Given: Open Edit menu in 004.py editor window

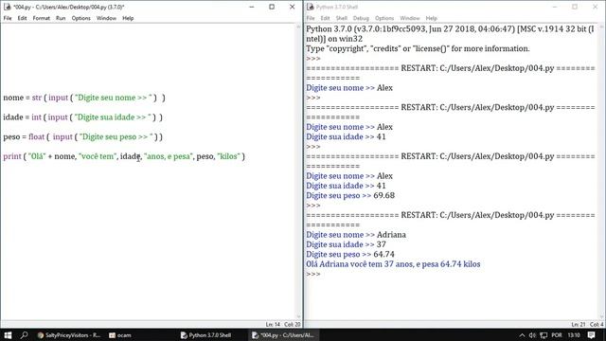Looking at the screenshot, I should pyautogui.click(x=22, y=18).
